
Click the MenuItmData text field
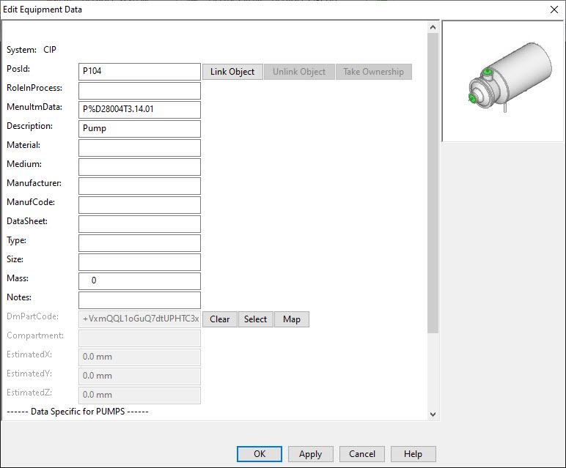tap(139, 110)
